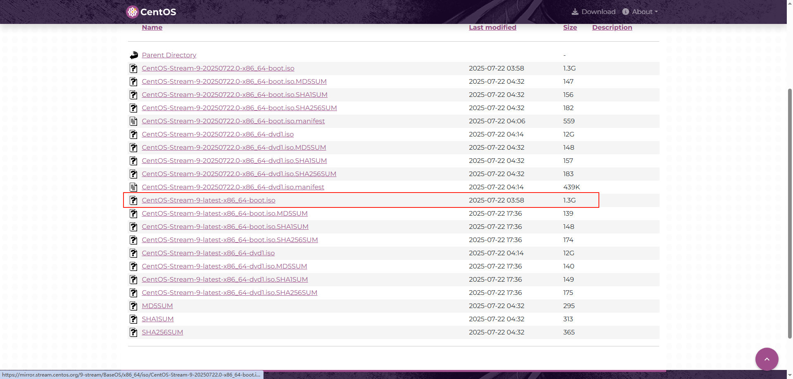
Task: Click the back-to-top arrow button
Action: tap(767, 359)
